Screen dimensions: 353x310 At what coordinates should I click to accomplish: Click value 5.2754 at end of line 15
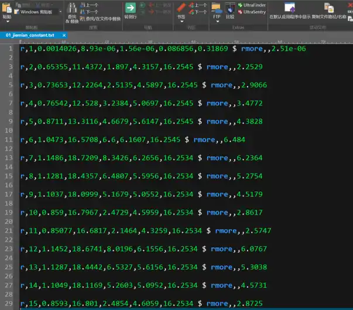click(249, 176)
